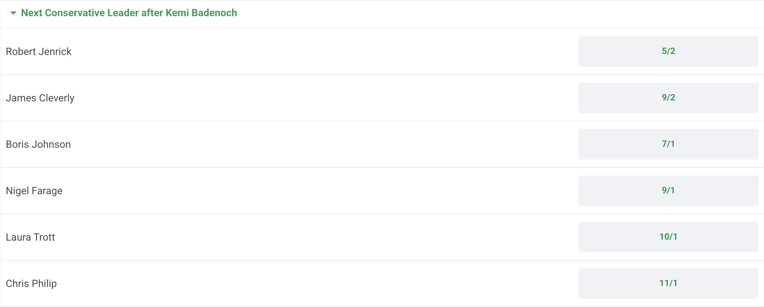Click the Nigel Farage candidate name

[34, 191]
